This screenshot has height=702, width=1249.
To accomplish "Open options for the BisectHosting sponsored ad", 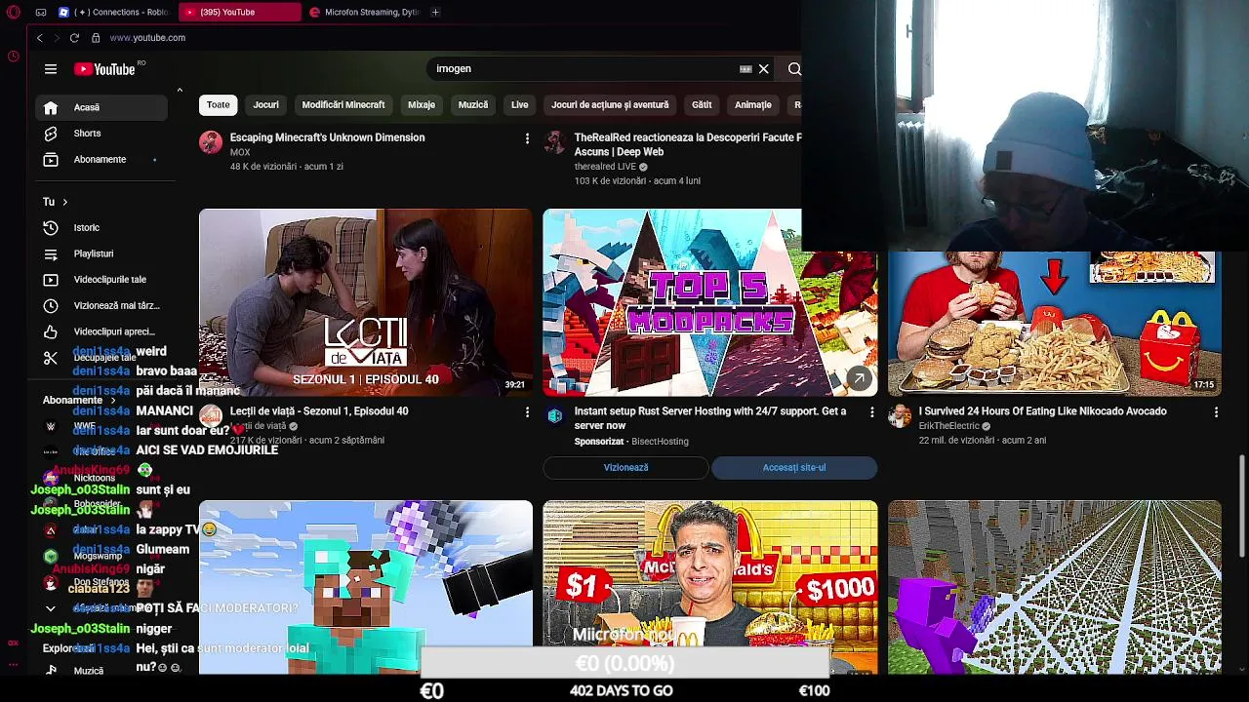I will (x=871, y=412).
